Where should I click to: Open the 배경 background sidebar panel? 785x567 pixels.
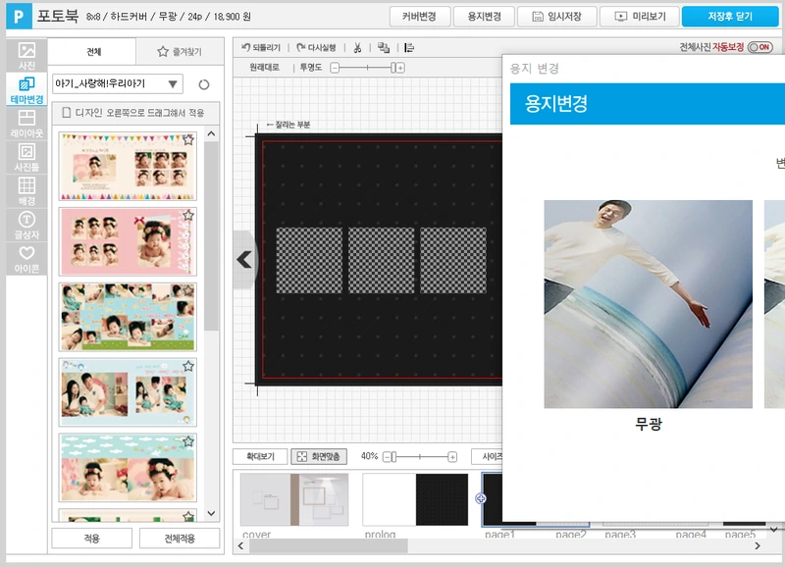click(x=26, y=191)
